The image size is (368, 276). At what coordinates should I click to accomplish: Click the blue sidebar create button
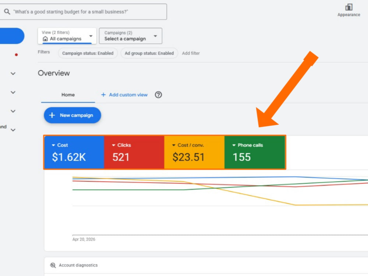pyautogui.click(x=12, y=36)
